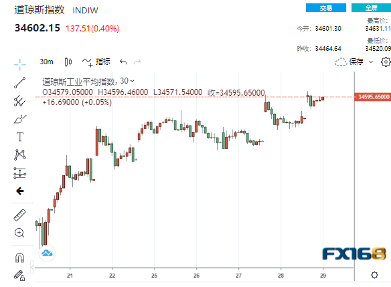Viewport: 391px width, 287px height.
Task: Toggle lock all drawing tools
Action: [x=19, y=276]
